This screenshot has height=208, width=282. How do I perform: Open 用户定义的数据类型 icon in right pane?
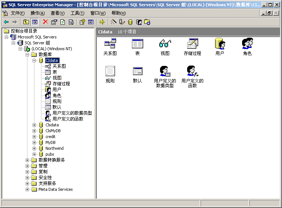(165, 77)
